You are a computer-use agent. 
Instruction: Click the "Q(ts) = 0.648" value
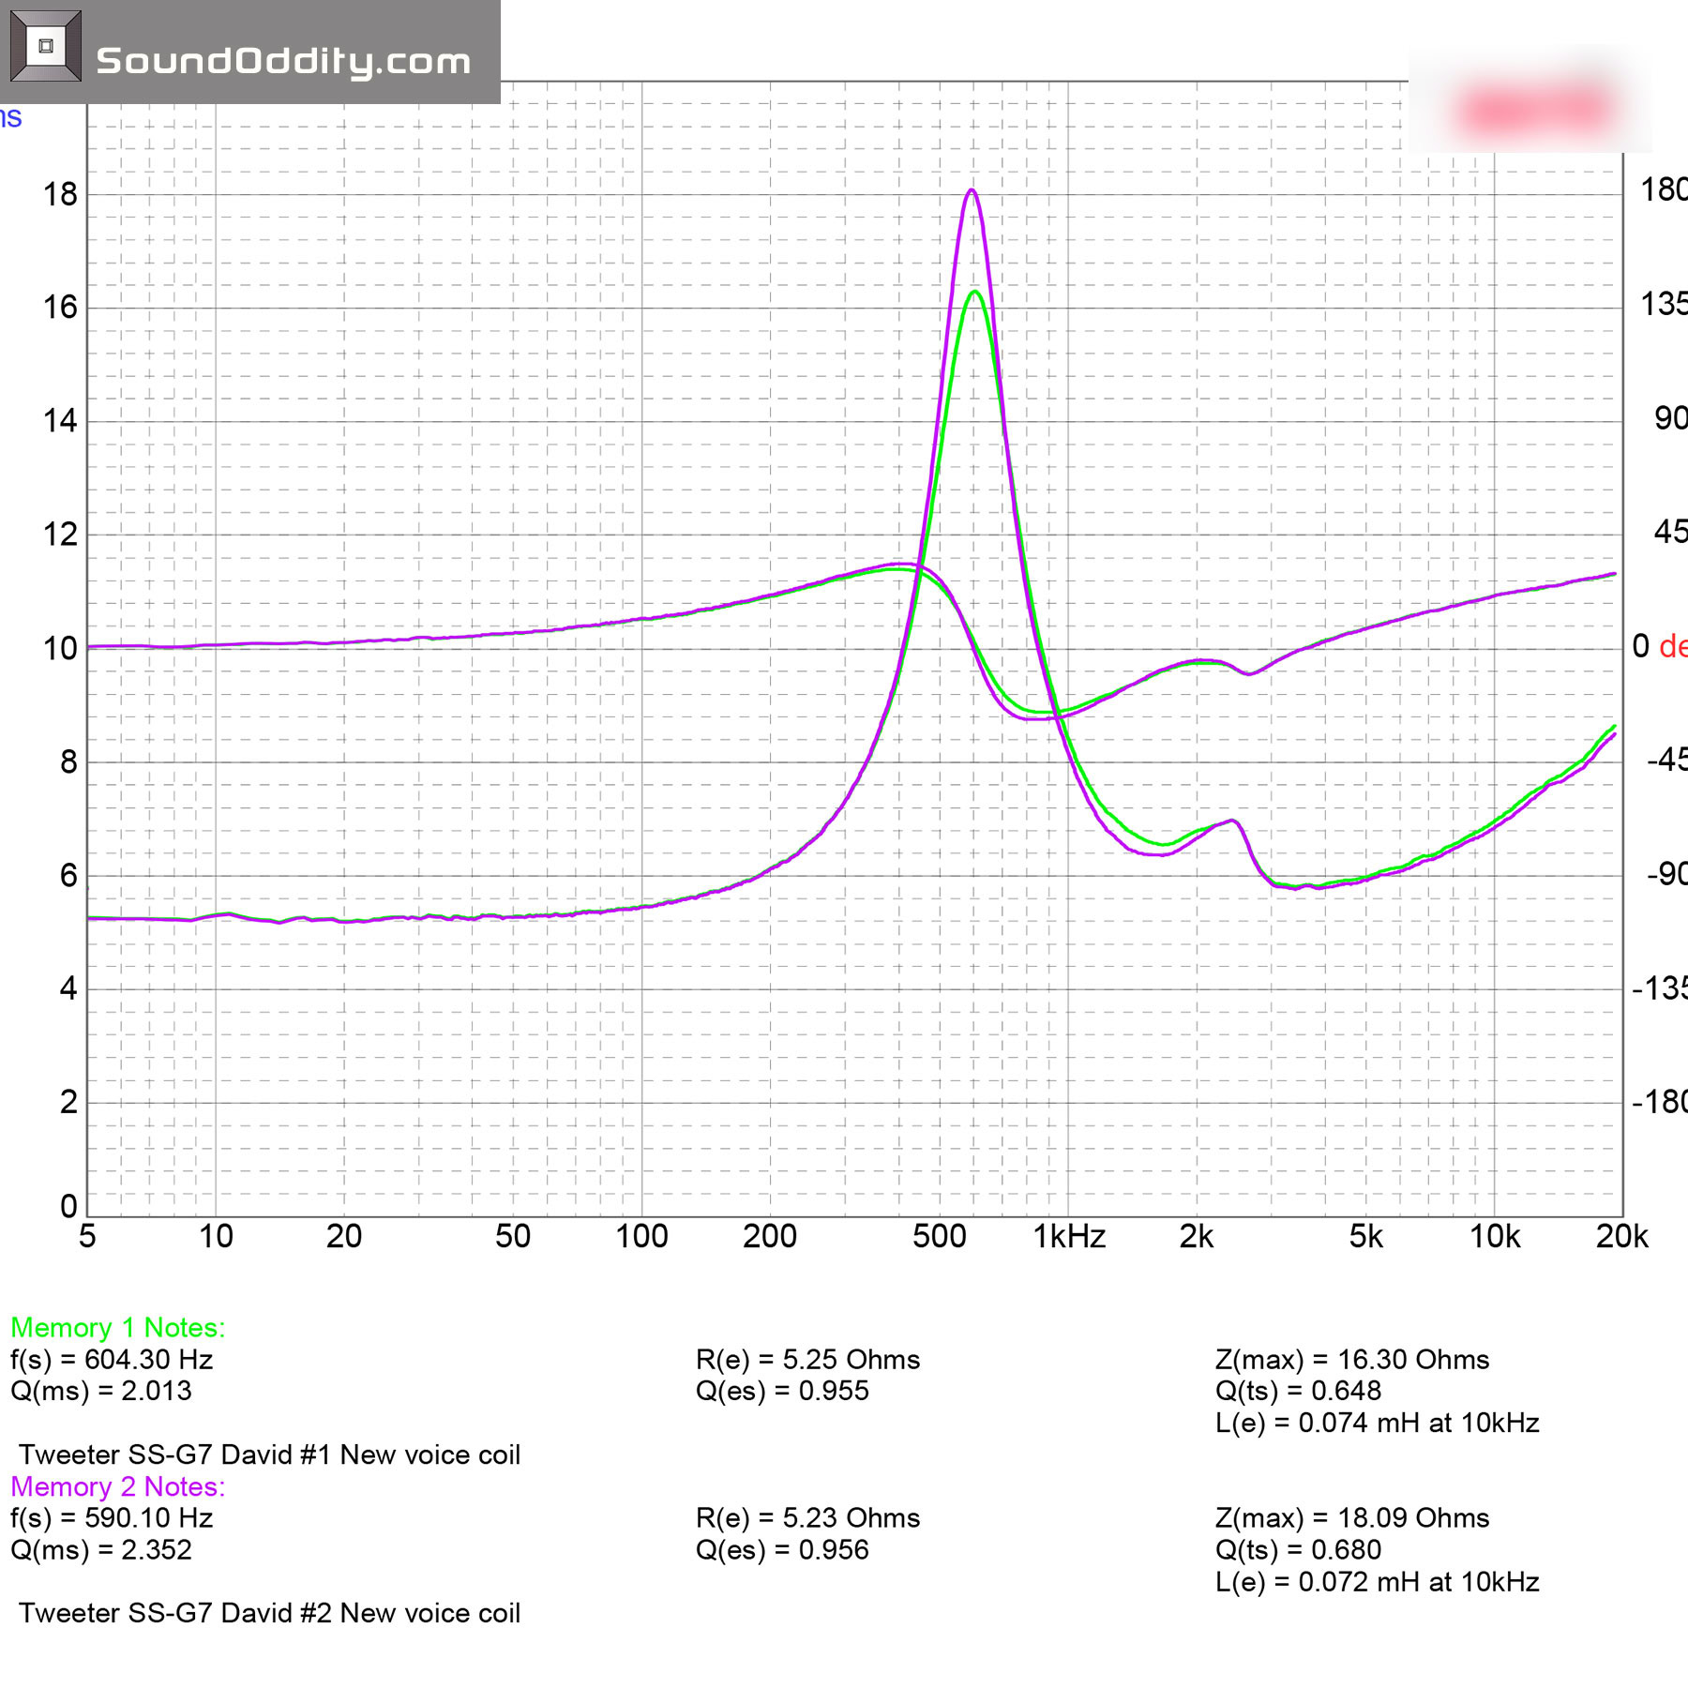(x=1298, y=1391)
